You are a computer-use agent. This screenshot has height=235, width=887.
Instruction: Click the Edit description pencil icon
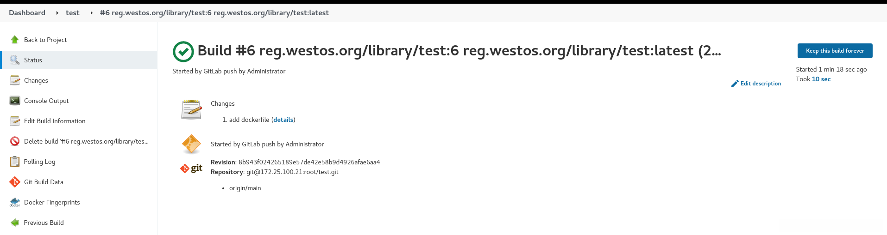[735, 84]
